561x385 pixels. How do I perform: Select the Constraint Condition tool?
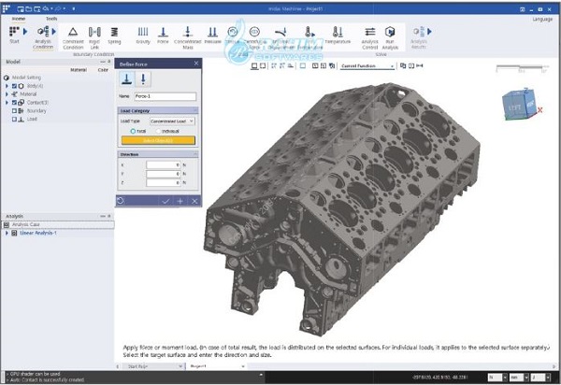click(73, 38)
